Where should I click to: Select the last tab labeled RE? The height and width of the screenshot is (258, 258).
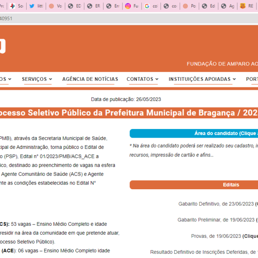click(x=246, y=6)
